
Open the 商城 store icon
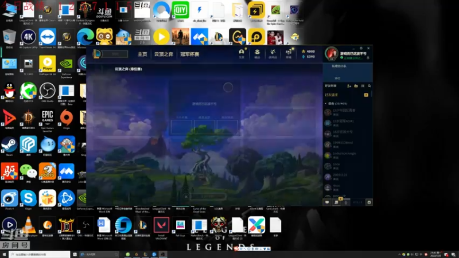(289, 53)
